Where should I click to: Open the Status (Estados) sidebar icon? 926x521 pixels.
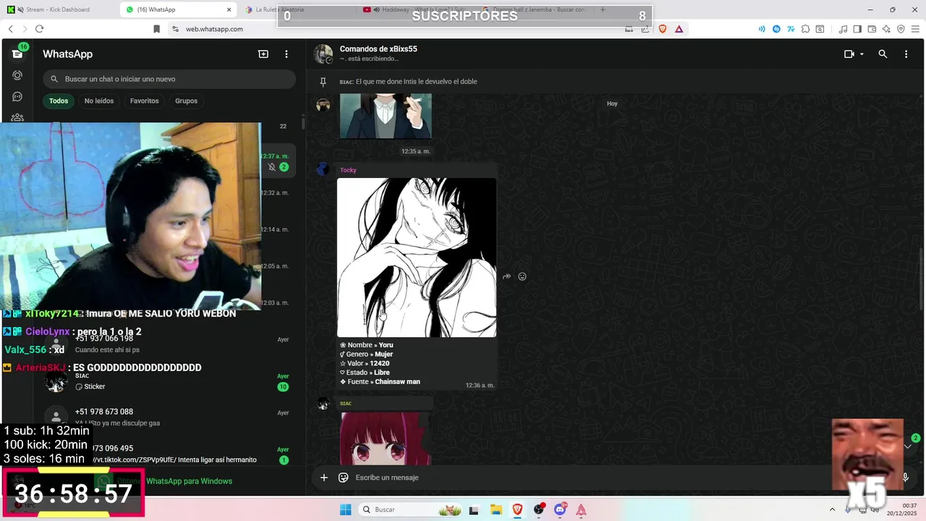point(17,75)
